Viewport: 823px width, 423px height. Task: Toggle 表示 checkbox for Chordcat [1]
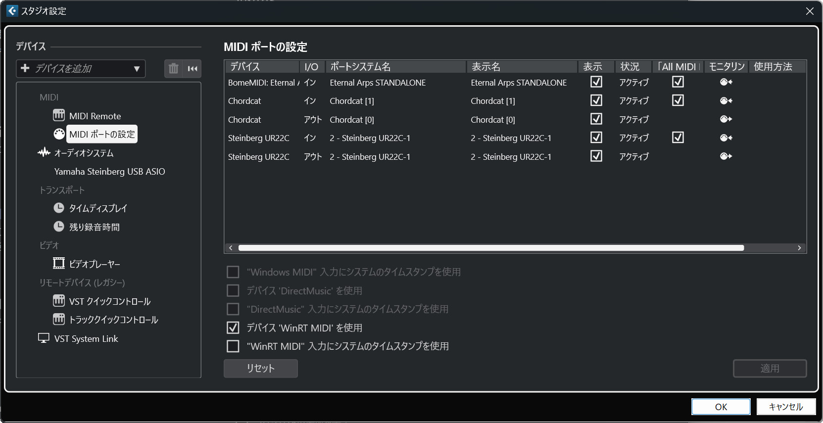pyautogui.click(x=596, y=100)
